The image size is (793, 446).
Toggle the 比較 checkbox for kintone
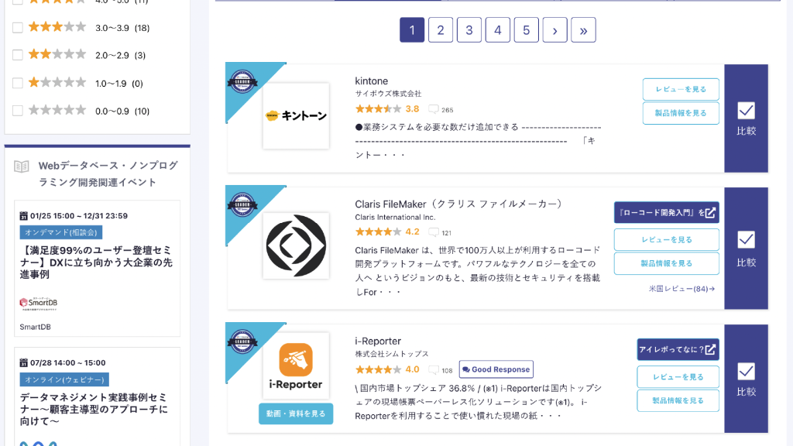(746, 111)
